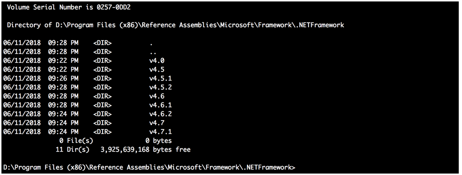The width and height of the screenshot is (462, 175).
Task: Click the '0 bytes' text
Action: [158, 141]
